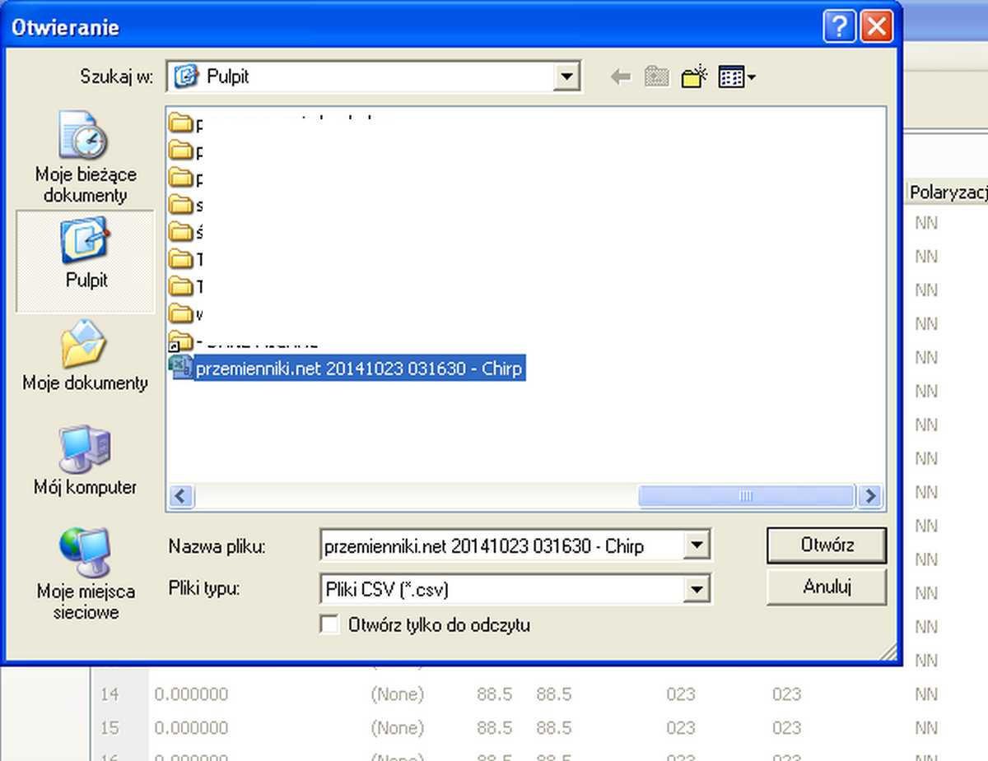988x761 pixels.
Task: Enable Otwórz tylko do odczytu checkbox
Action: pyautogui.click(x=330, y=624)
